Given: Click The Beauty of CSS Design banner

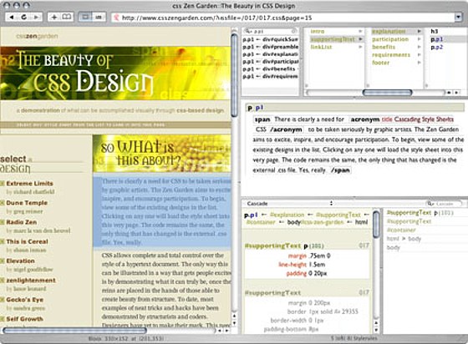Looking at the screenshot, I should (x=115, y=73).
